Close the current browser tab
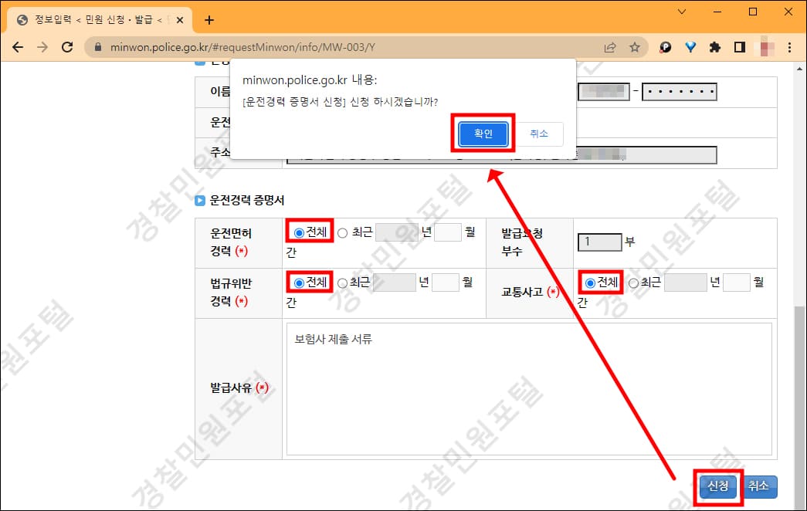This screenshot has width=807, height=511. [x=180, y=20]
